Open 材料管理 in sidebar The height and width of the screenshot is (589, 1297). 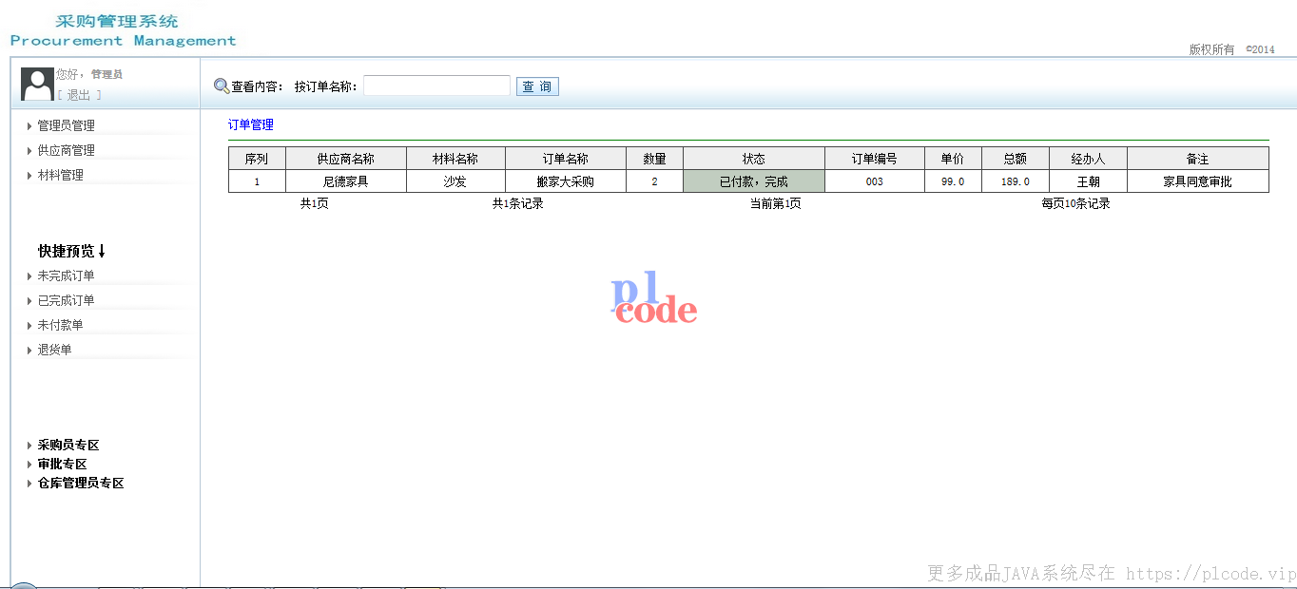pyautogui.click(x=60, y=175)
